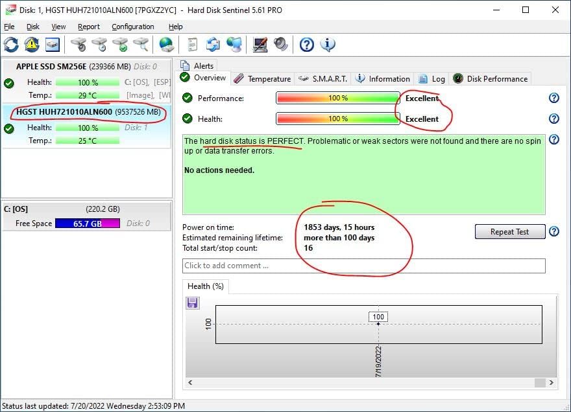This screenshot has width=571, height=412.
Task: Click the globe with disk toolbar icon
Action: click(166, 45)
